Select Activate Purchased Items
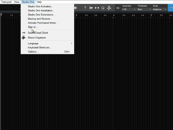 (x=47, y=23)
